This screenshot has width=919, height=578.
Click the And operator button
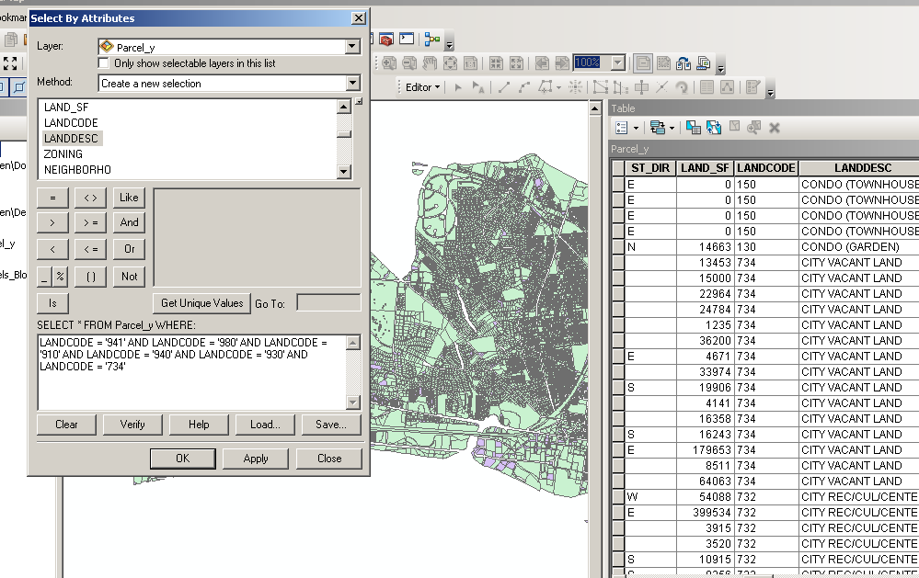tap(130, 222)
